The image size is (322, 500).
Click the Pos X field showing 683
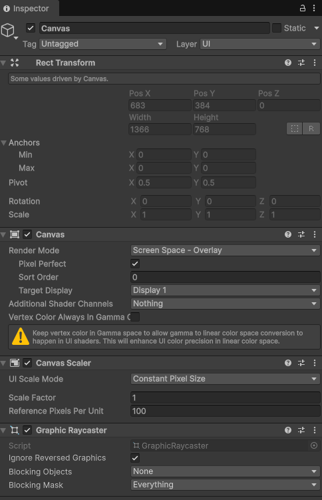pyautogui.click(x=160, y=105)
